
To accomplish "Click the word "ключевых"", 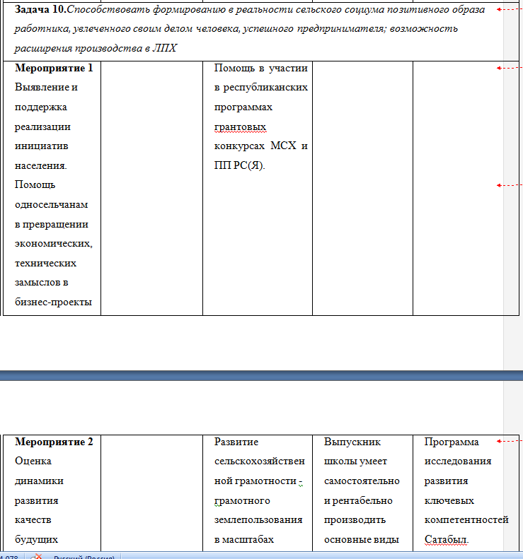I will 449,501.
